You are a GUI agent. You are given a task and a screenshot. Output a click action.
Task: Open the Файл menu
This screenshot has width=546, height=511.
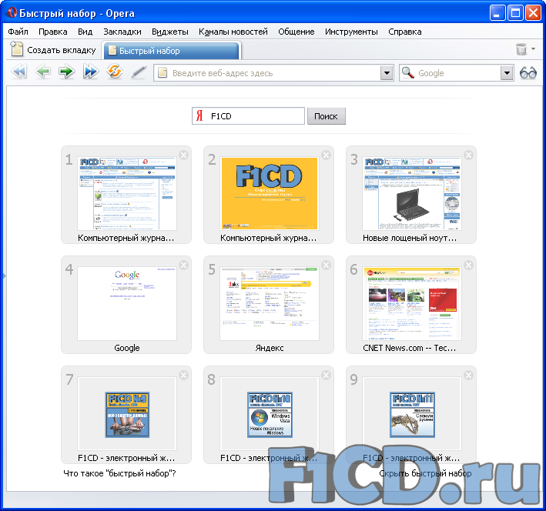click(18, 32)
